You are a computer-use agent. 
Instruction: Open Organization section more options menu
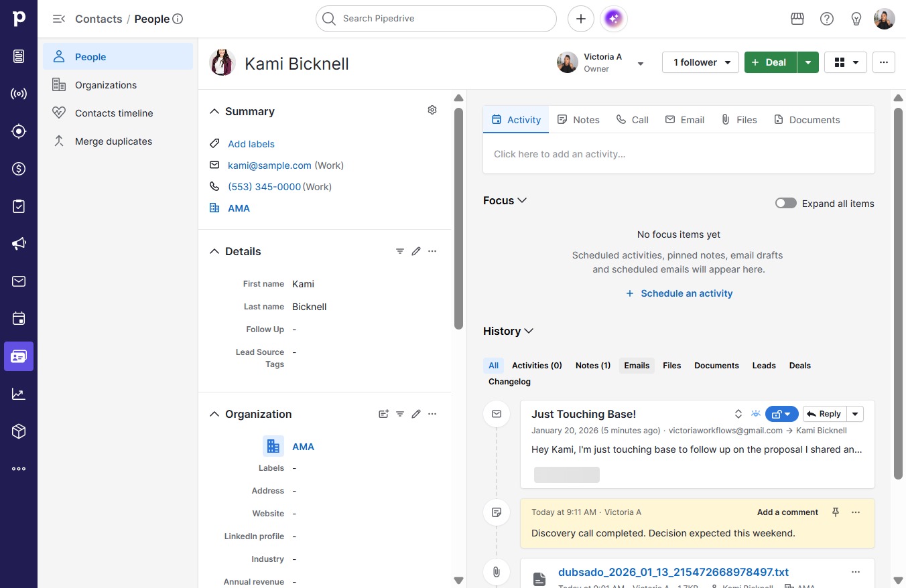[432, 414]
